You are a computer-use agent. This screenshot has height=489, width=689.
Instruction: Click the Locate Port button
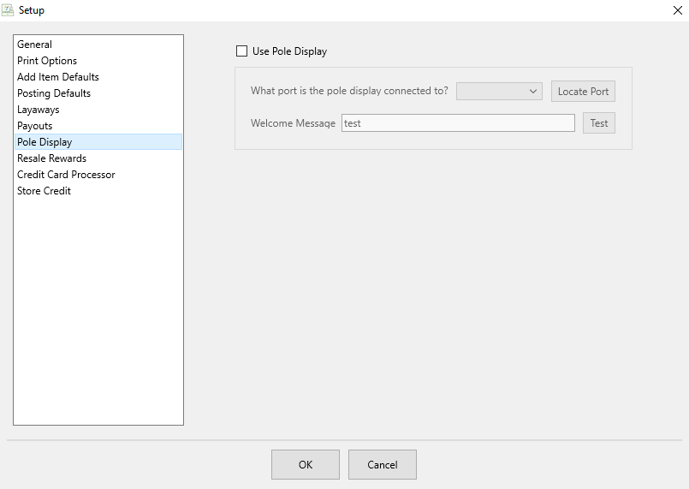[x=583, y=91]
